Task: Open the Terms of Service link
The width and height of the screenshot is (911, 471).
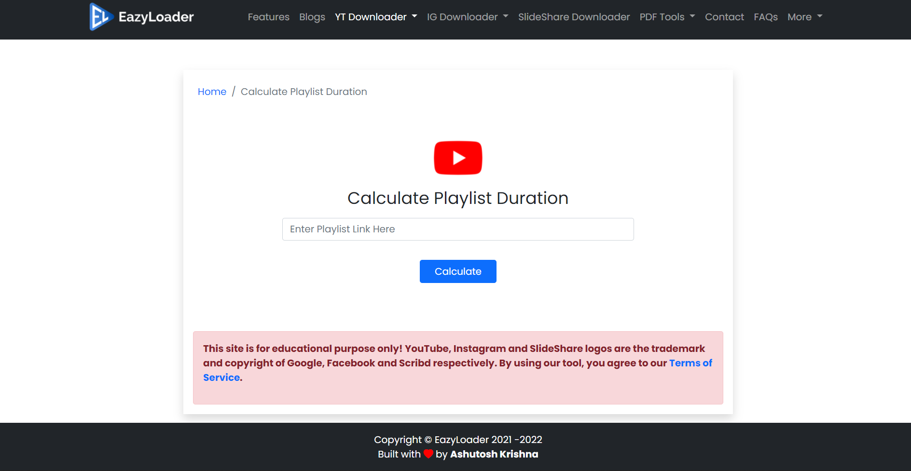Action: click(x=690, y=363)
